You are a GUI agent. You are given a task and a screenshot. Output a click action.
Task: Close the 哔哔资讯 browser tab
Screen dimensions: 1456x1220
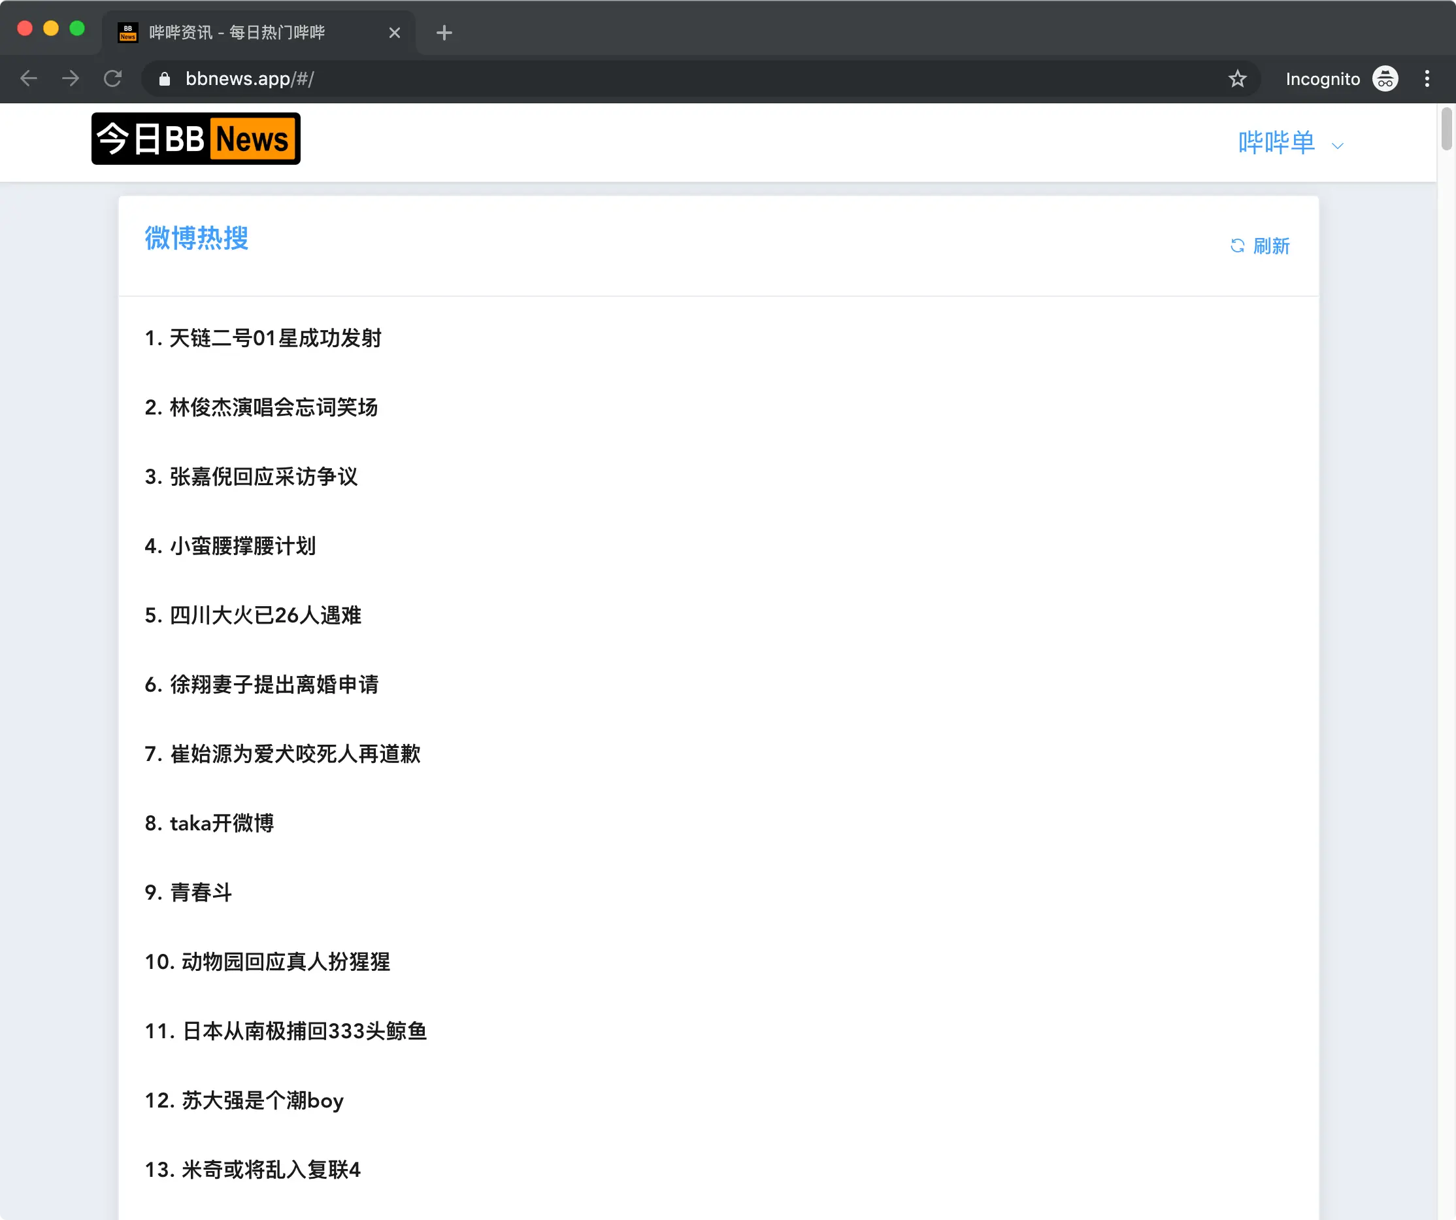click(x=395, y=33)
